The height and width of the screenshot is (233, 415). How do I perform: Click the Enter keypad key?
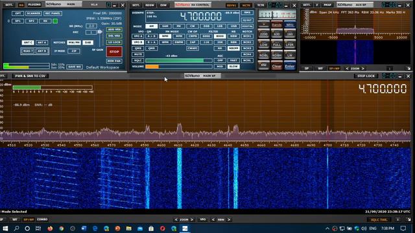pyautogui.click(x=290, y=66)
